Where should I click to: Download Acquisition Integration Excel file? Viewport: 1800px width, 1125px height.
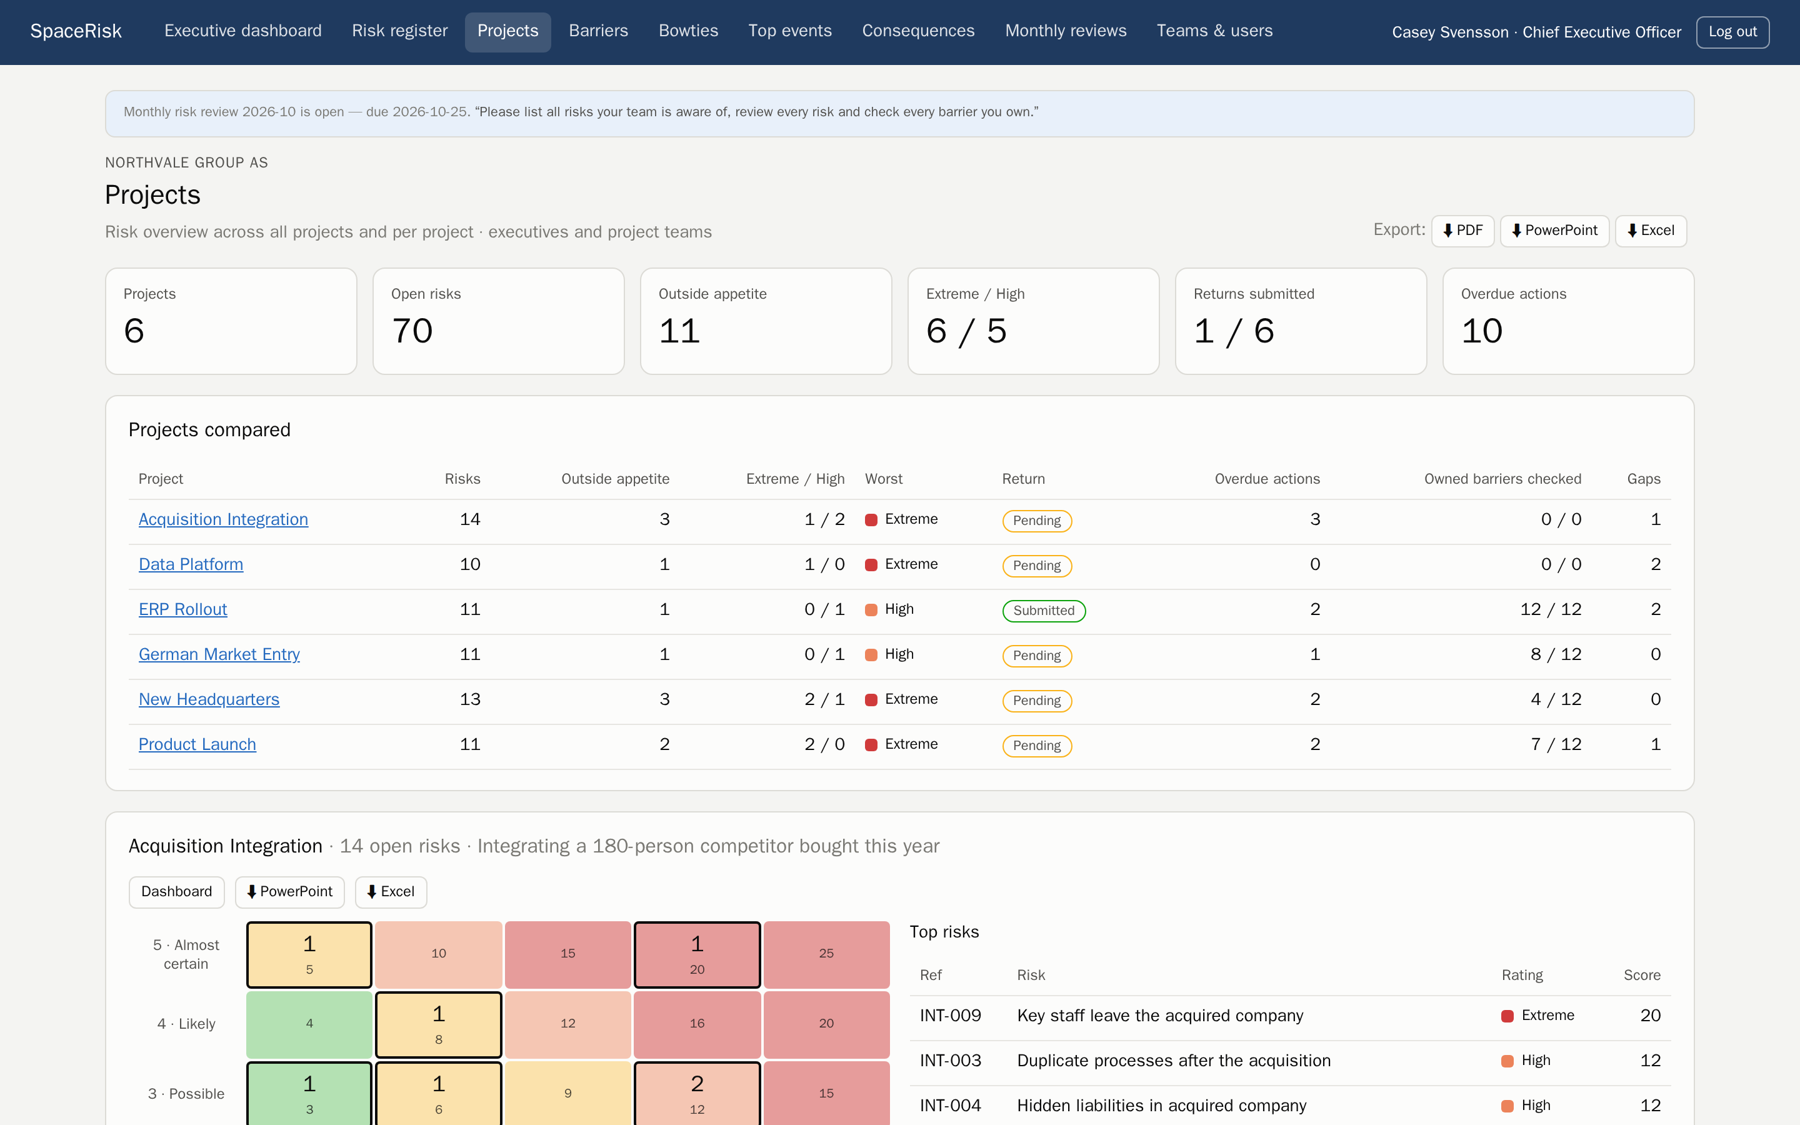pyautogui.click(x=391, y=891)
